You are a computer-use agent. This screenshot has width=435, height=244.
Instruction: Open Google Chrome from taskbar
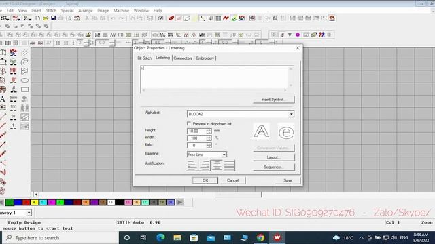[x=260, y=237]
